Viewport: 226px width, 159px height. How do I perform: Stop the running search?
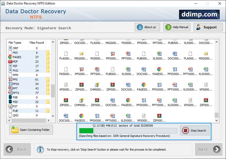tap(195, 131)
